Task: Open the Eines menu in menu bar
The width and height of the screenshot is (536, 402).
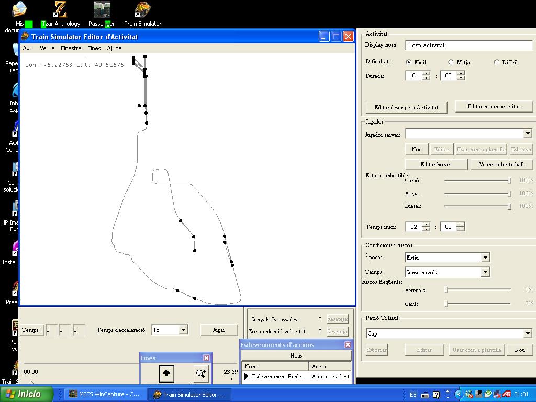Action: click(x=94, y=48)
